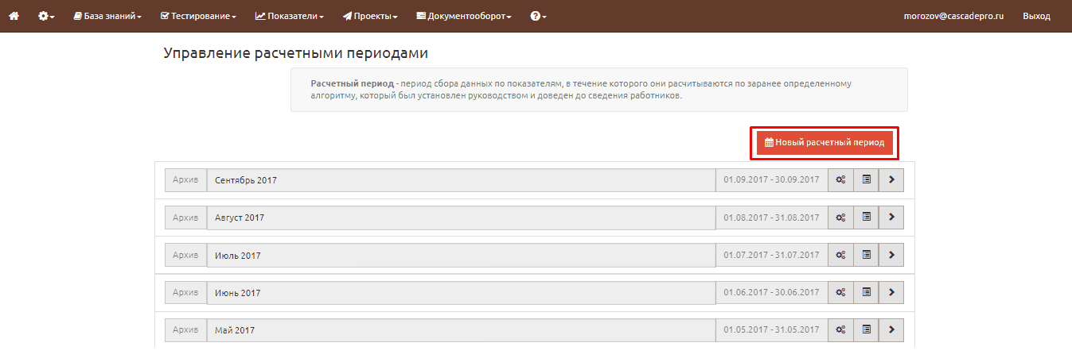Open the Проекты menu
Screen dimensions: 1072x362
point(370,16)
